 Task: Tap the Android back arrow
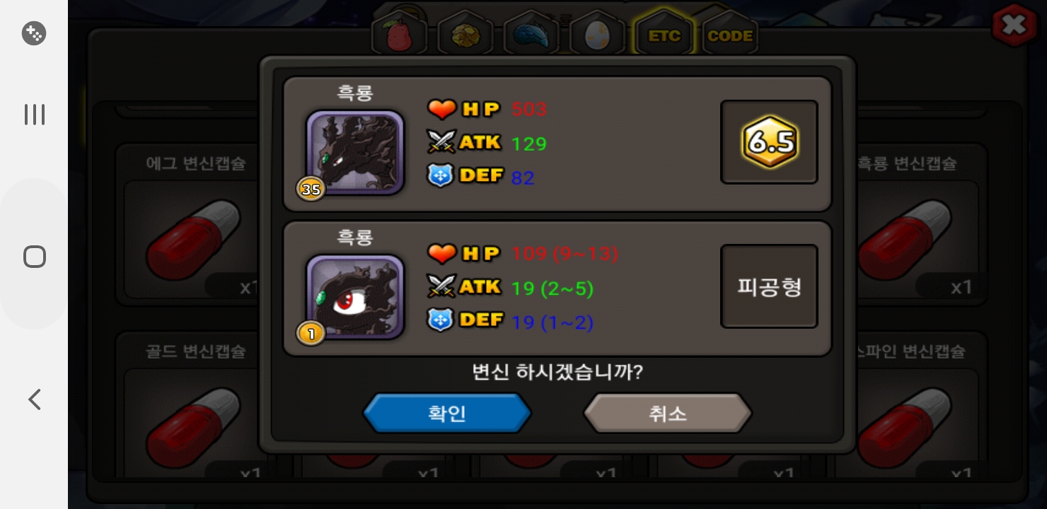point(34,399)
